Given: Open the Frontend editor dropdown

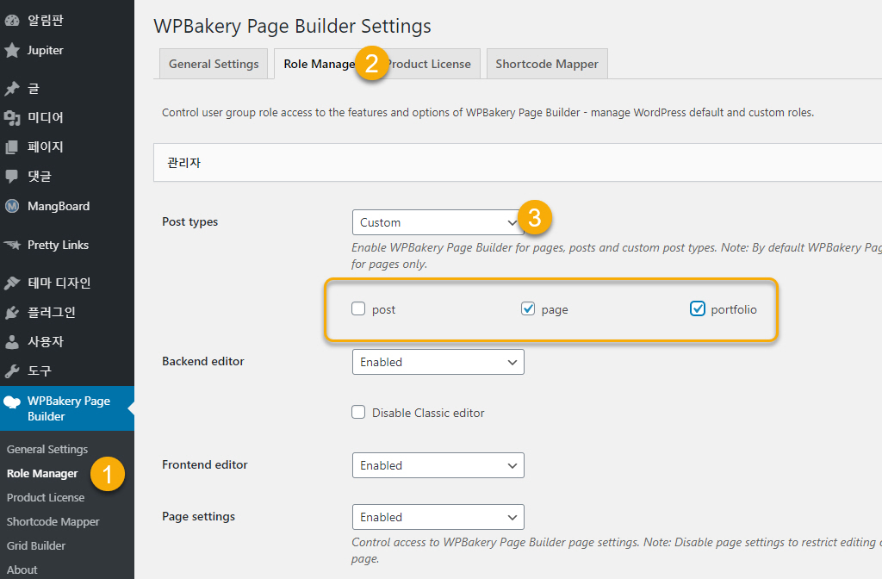Looking at the screenshot, I should tap(438, 465).
